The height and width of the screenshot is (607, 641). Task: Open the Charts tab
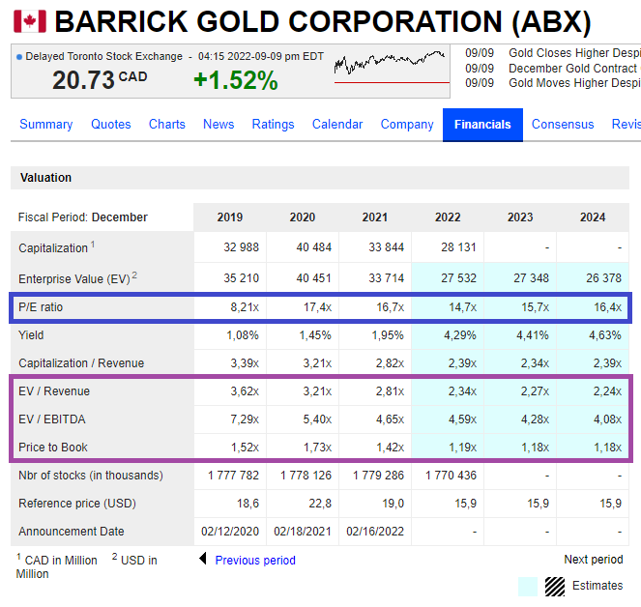(166, 124)
